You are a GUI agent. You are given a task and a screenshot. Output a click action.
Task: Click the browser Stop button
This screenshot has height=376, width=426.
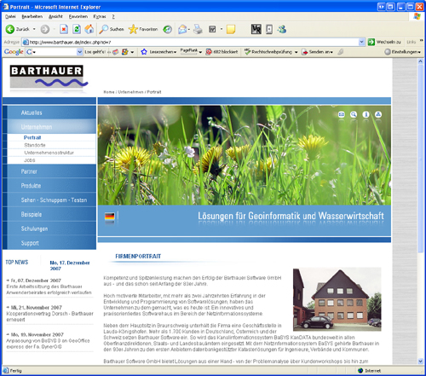click(x=64, y=29)
